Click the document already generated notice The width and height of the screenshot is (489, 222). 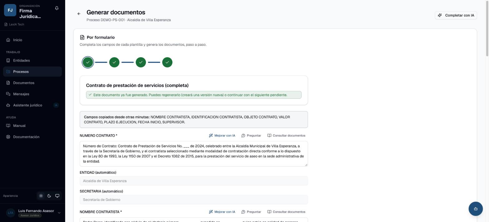[x=194, y=95]
